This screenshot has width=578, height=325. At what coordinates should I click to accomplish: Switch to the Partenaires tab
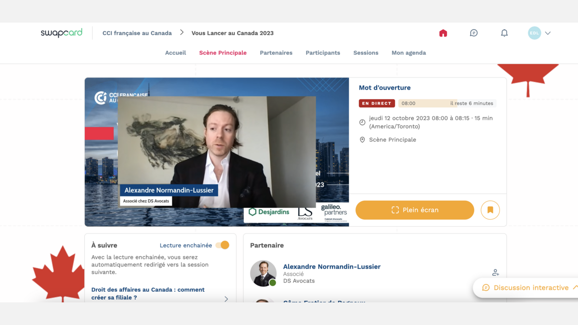coord(276,53)
